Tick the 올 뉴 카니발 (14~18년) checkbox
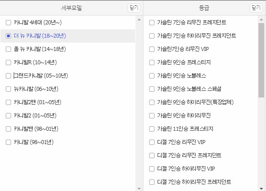 [x=8, y=49]
